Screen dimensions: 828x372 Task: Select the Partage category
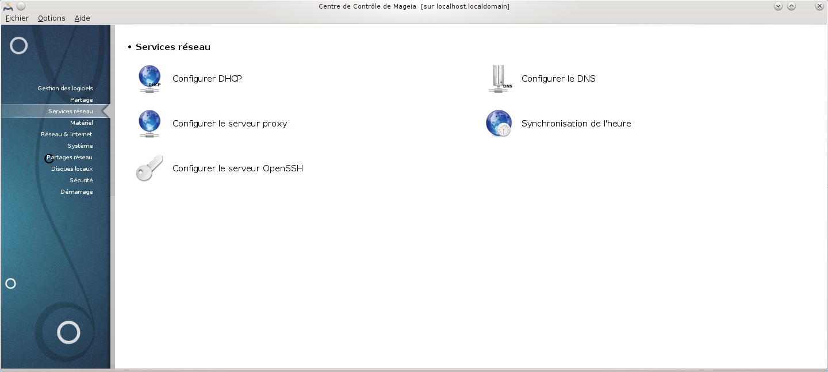pyautogui.click(x=82, y=99)
